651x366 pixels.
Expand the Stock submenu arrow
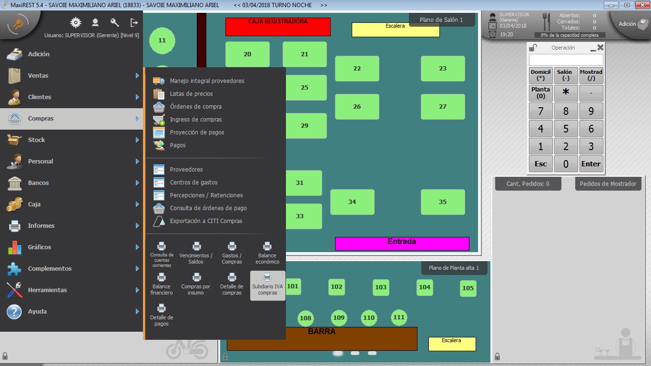tap(137, 140)
